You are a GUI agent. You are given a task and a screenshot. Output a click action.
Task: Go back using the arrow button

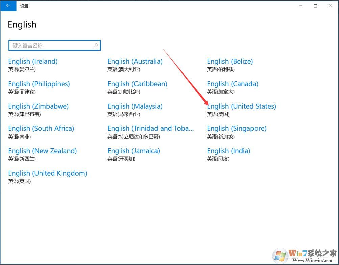8,6
